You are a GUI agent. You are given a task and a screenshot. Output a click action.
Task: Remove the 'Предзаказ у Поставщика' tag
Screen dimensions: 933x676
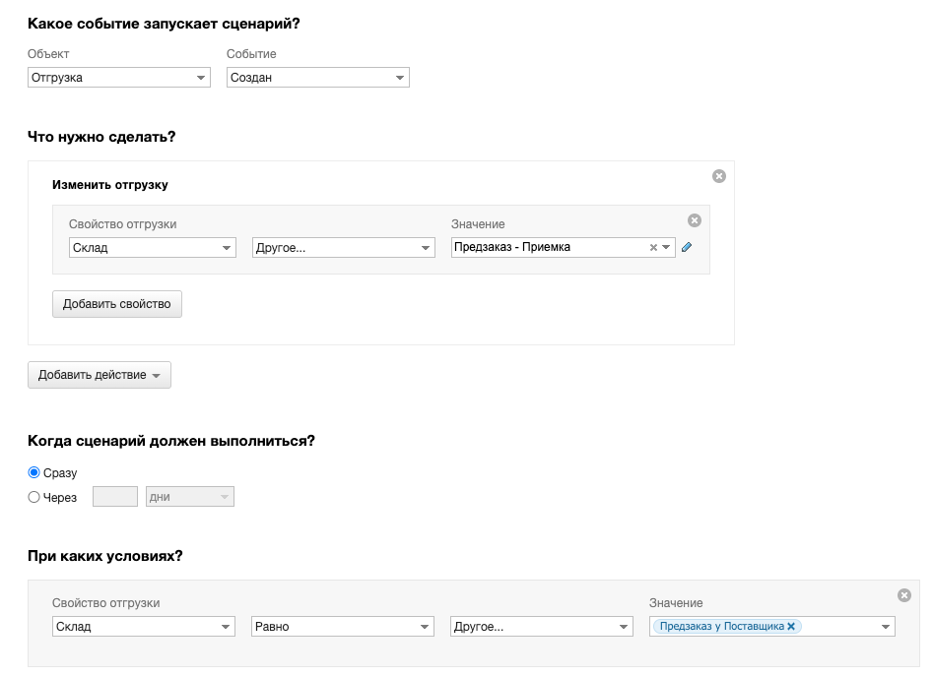click(x=791, y=626)
